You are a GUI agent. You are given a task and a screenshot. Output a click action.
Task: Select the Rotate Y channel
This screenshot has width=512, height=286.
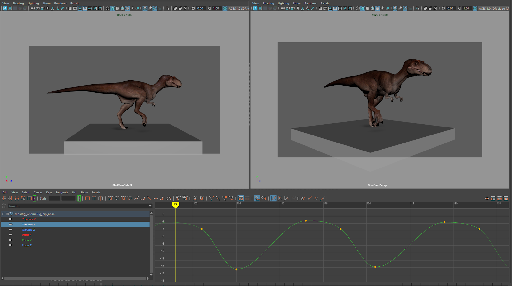coord(27,240)
